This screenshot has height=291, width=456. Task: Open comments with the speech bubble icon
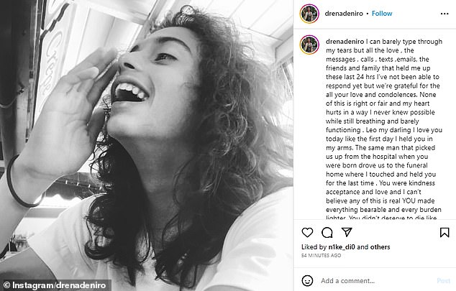327,232
